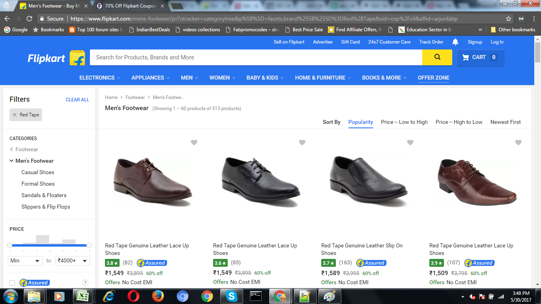The height and width of the screenshot is (304, 541).
Task: Show hidden bookmarks with the double chevron
Action: 480,30
